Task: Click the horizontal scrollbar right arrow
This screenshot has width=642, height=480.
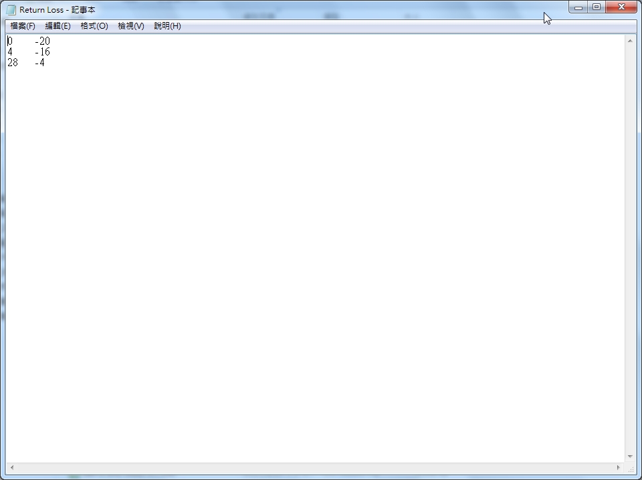Action: tap(618, 467)
